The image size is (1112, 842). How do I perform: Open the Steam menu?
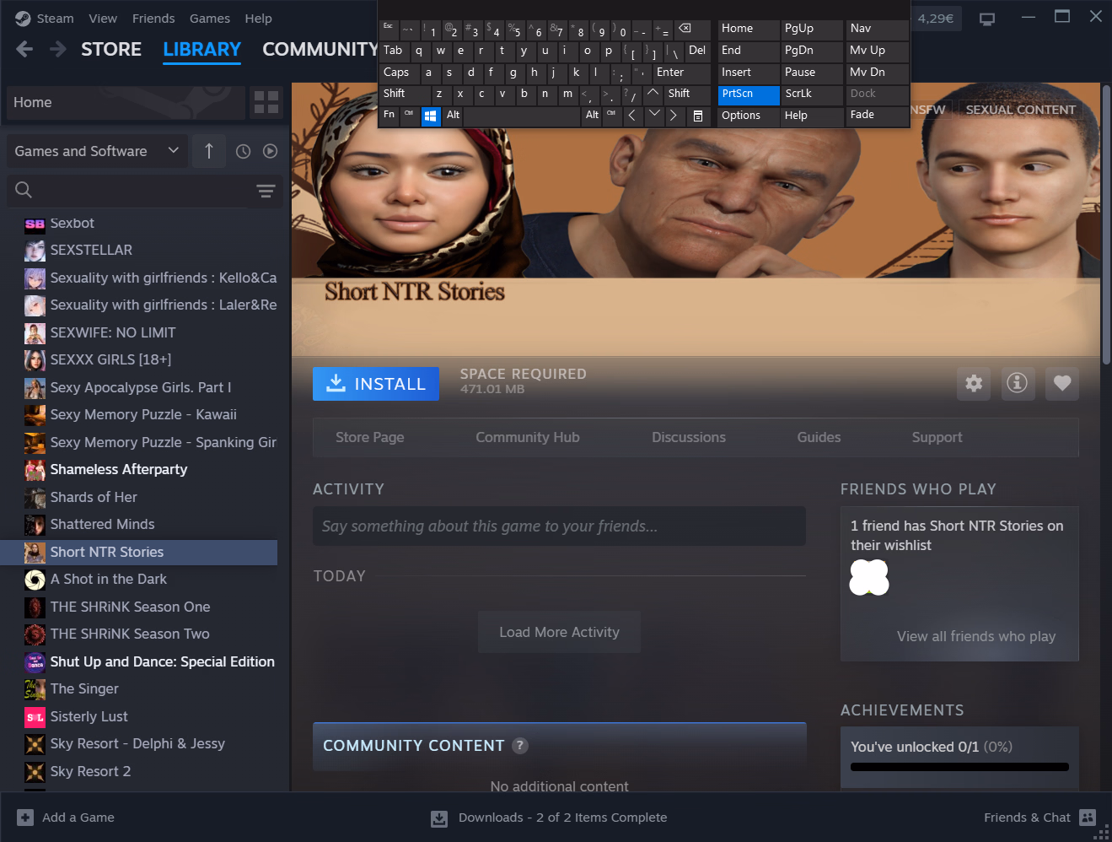coord(55,19)
